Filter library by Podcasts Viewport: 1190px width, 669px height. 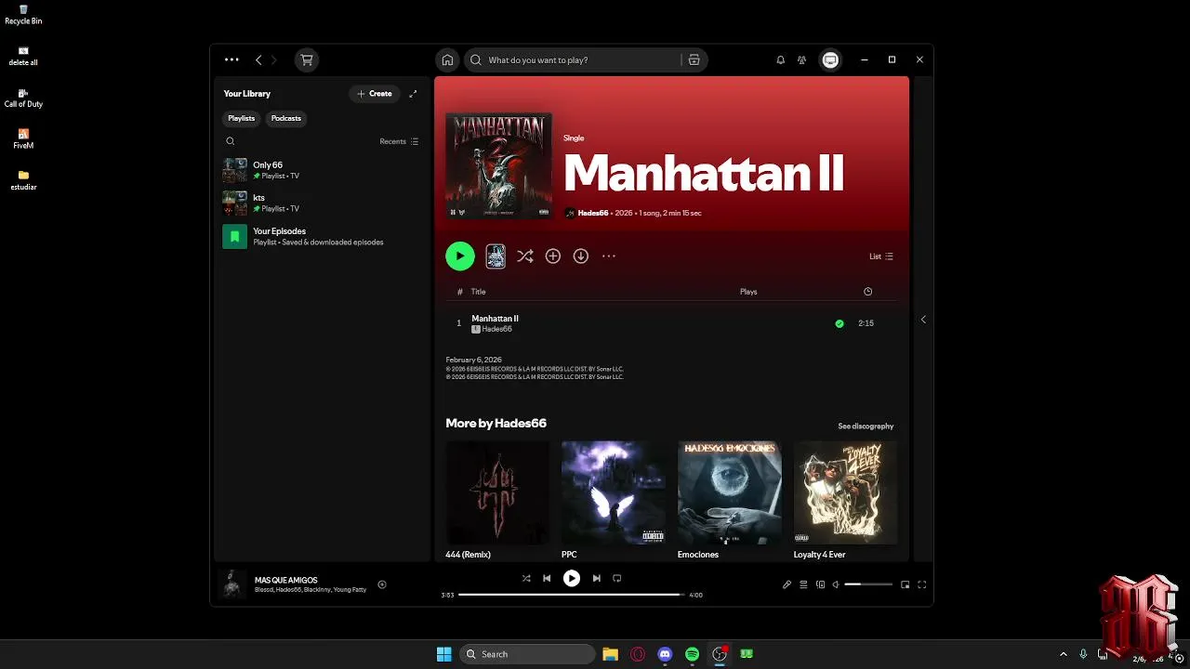(286, 118)
